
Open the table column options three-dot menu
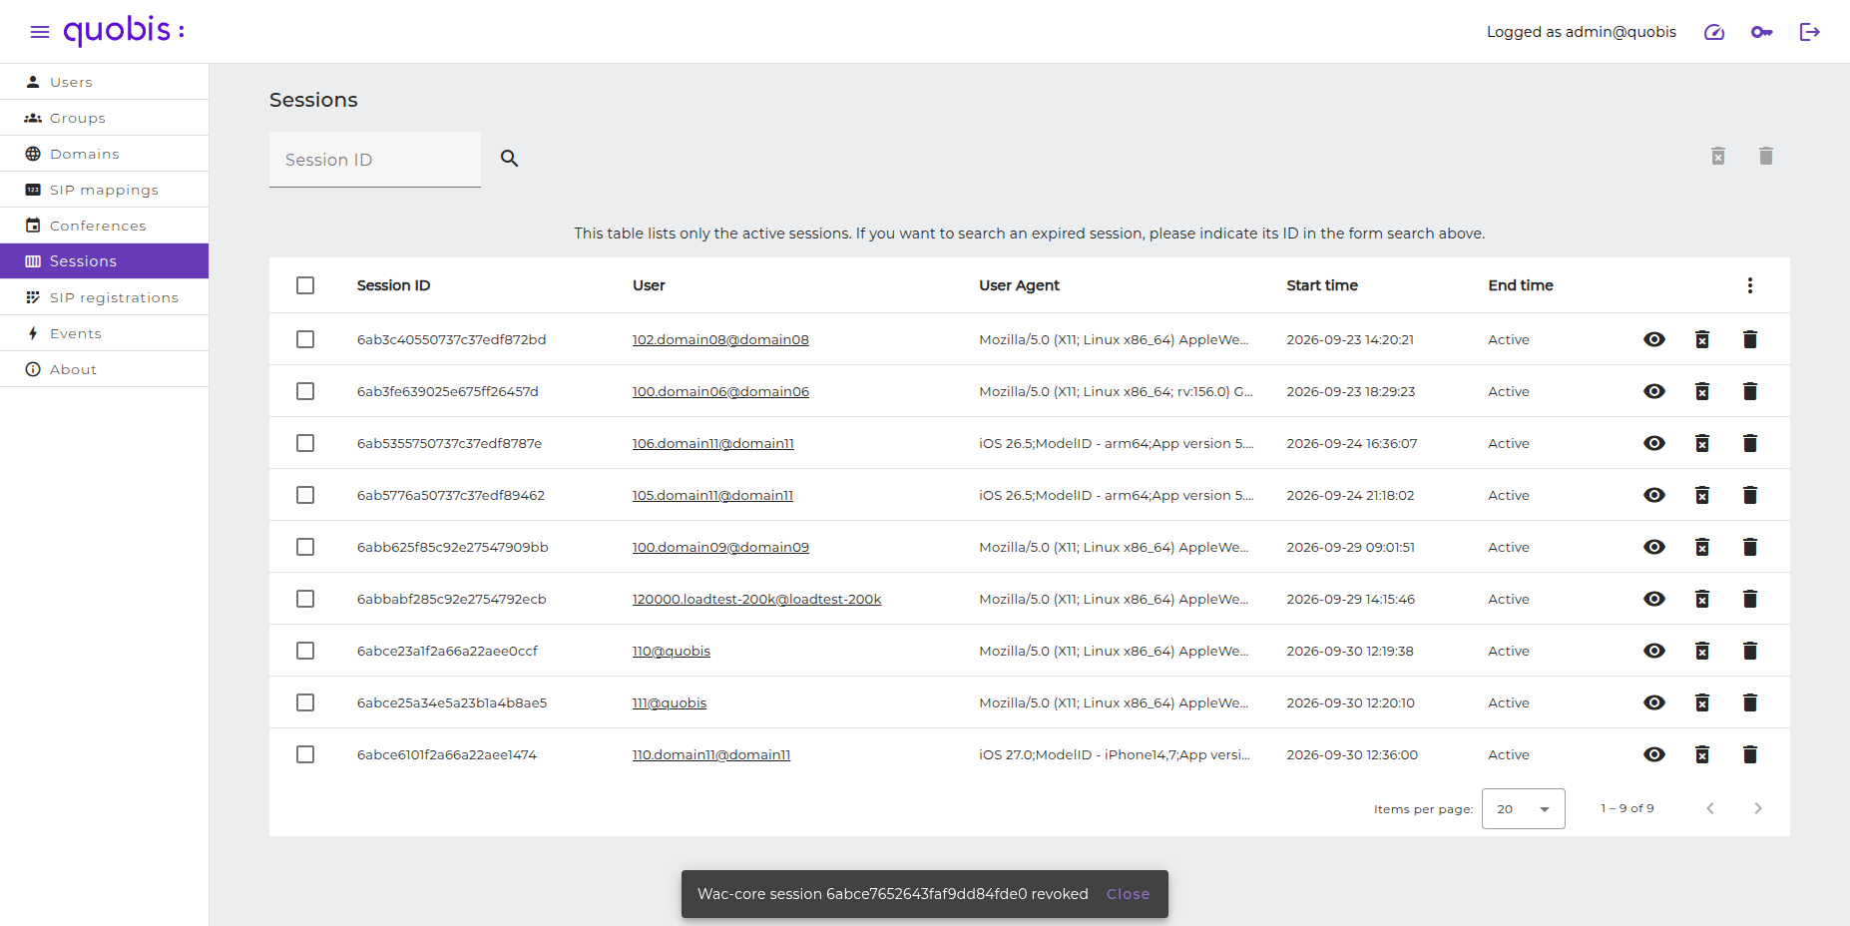tap(1750, 285)
